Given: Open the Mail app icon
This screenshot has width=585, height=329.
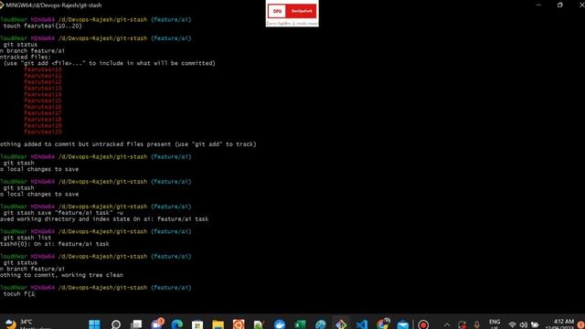Looking at the screenshot, I should coord(403,324).
